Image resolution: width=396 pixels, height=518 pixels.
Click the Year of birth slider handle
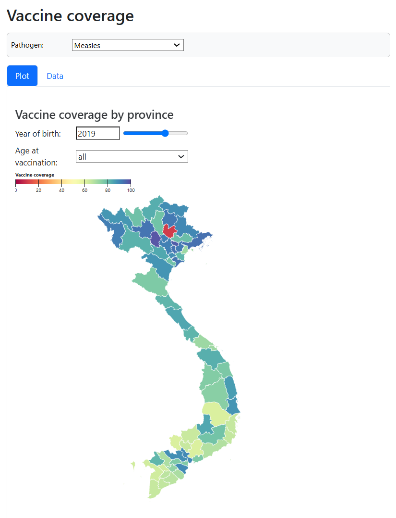coord(165,133)
